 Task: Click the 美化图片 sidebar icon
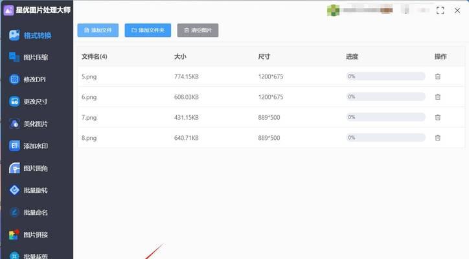[x=14, y=124]
